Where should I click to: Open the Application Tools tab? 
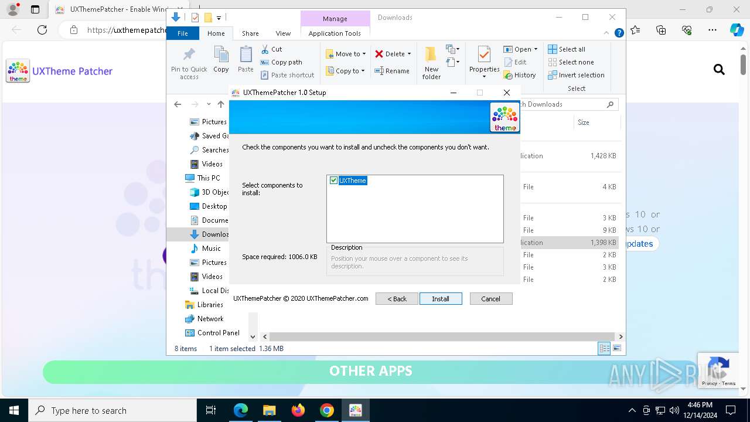(x=335, y=33)
